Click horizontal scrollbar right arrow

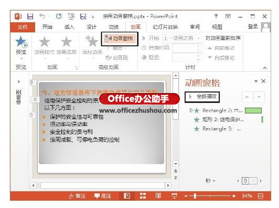pos(168,186)
